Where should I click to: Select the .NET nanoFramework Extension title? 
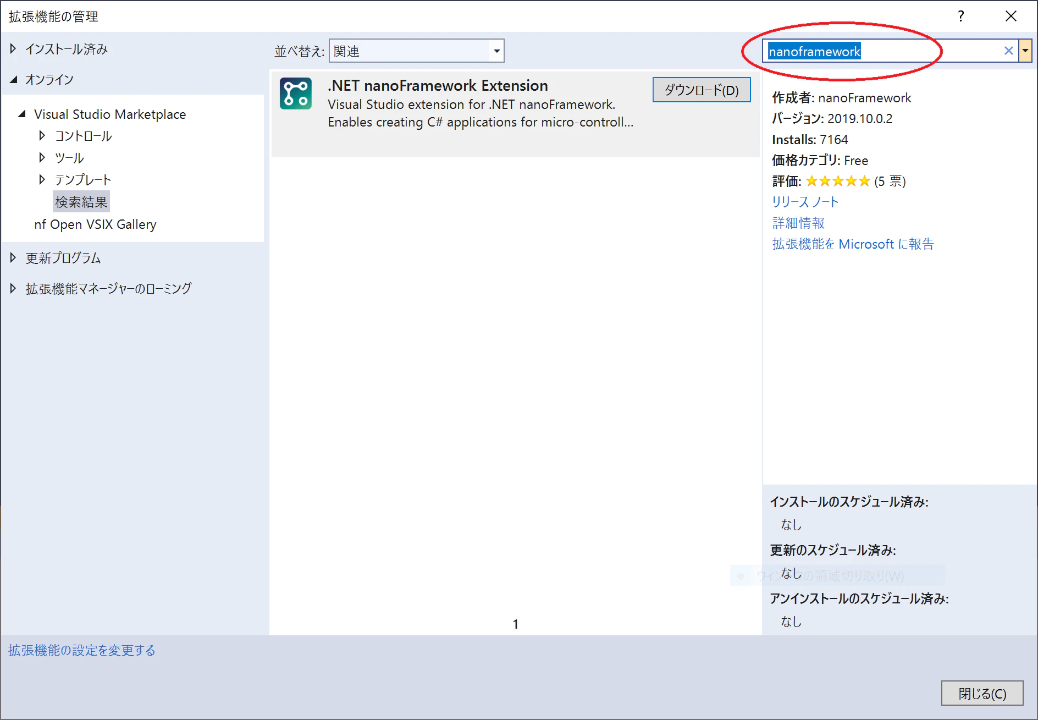pos(438,86)
